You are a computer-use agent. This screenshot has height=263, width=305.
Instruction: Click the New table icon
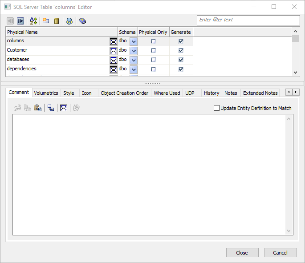46,21
